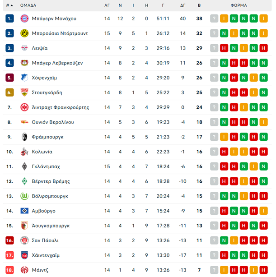Click Λειψία's first red H form badge

(224, 48)
